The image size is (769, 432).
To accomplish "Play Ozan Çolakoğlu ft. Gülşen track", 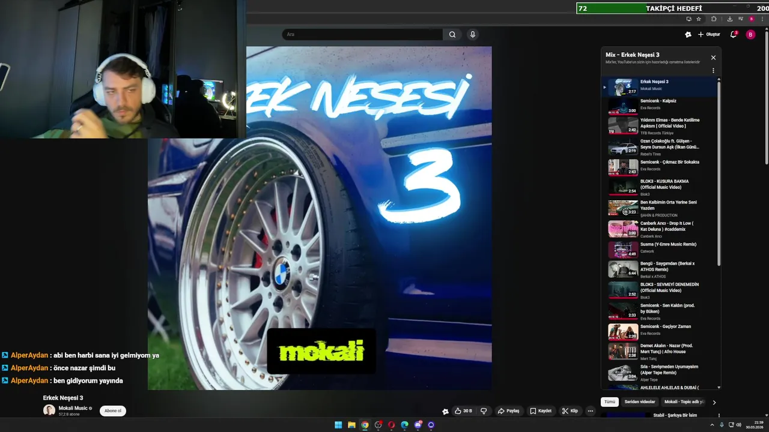I will [659, 148].
